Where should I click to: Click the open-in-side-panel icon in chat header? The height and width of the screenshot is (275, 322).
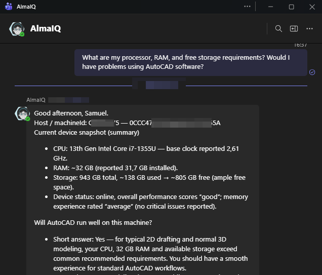pos(294,29)
